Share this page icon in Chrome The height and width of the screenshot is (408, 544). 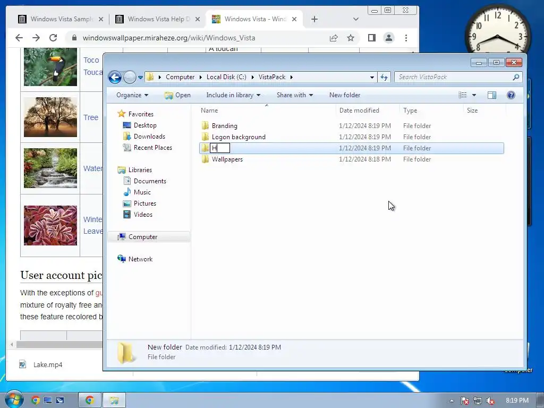334,38
